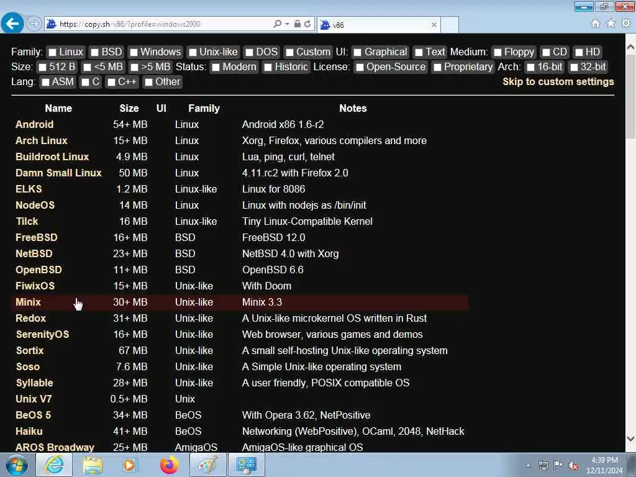Enable the Windows family filter
Viewport: 636px width, 477px height.
point(134,52)
